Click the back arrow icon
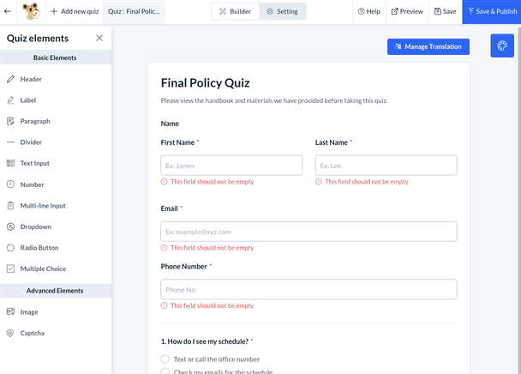 pyautogui.click(x=9, y=12)
